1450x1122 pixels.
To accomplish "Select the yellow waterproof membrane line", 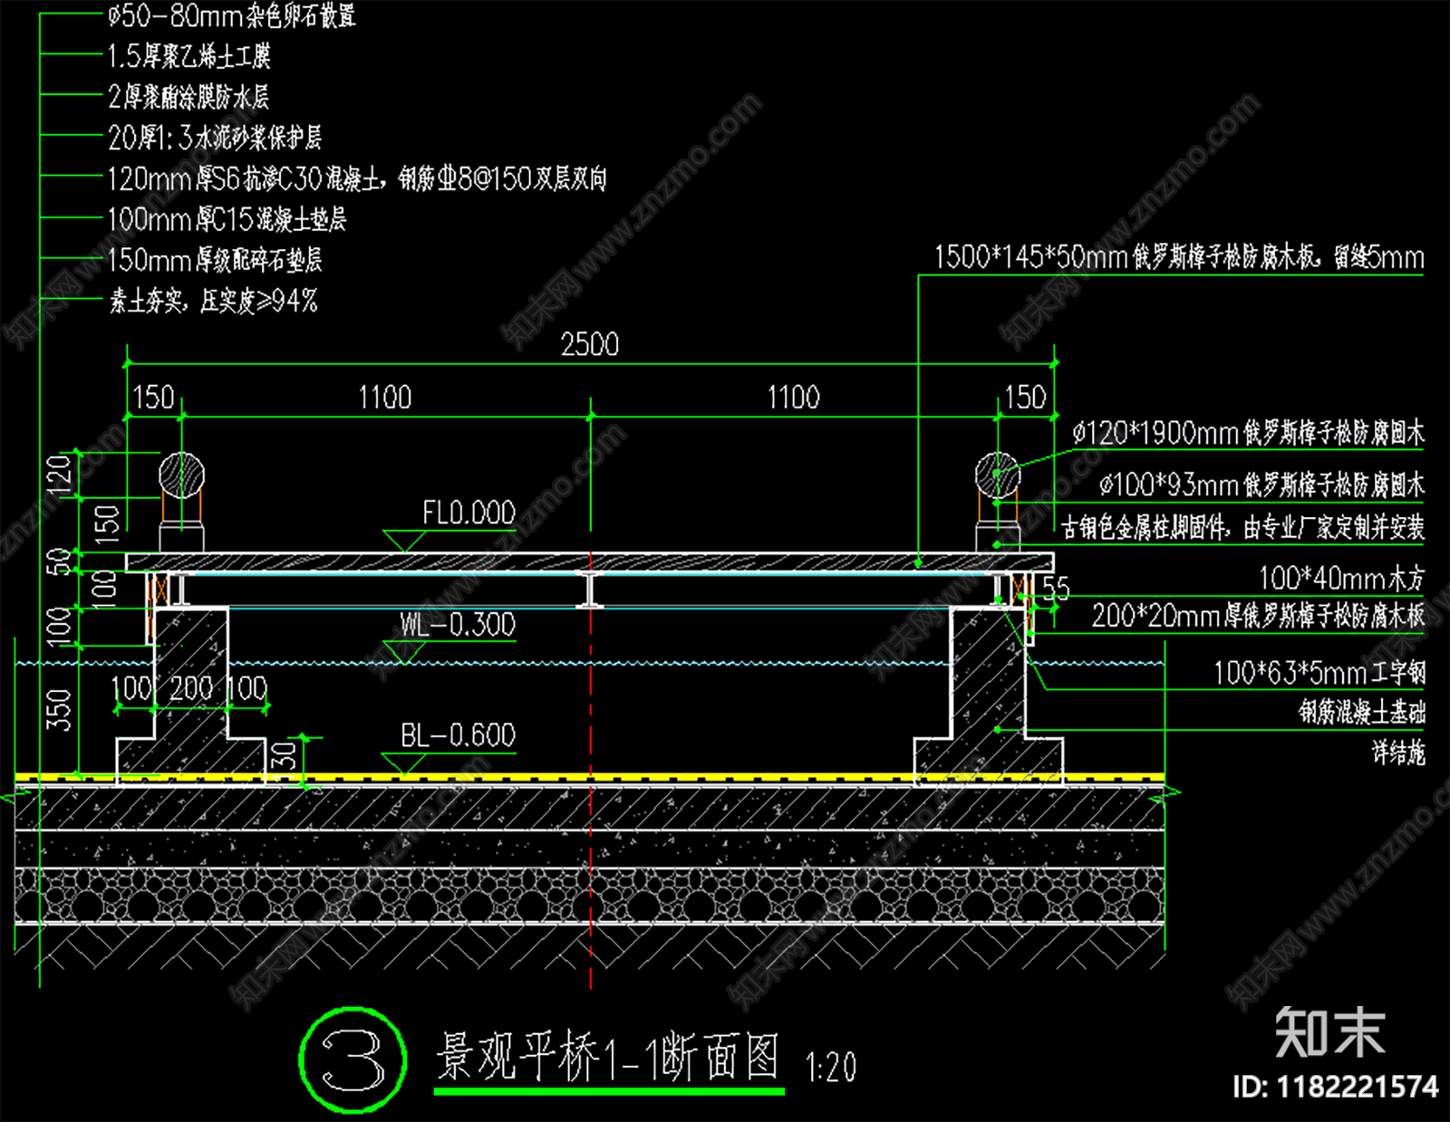I will click(589, 778).
